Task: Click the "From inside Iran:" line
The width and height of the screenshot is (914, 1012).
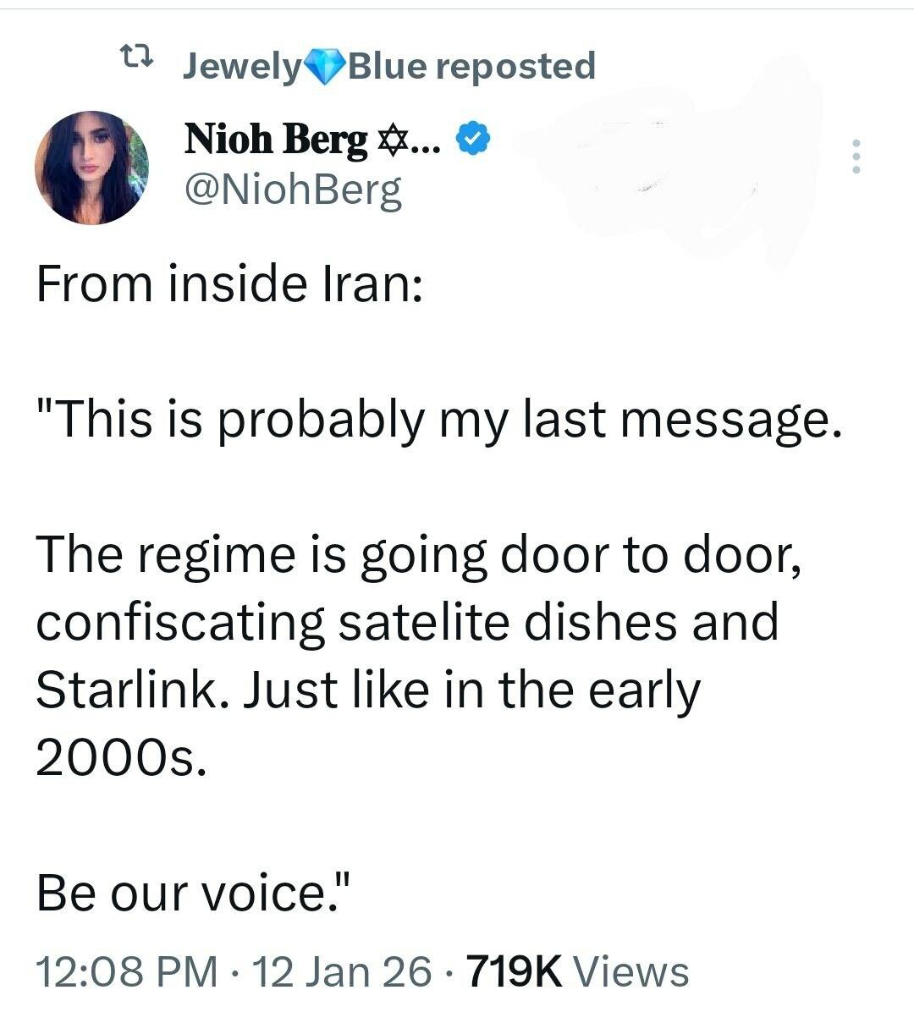Action: [x=228, y=284]
